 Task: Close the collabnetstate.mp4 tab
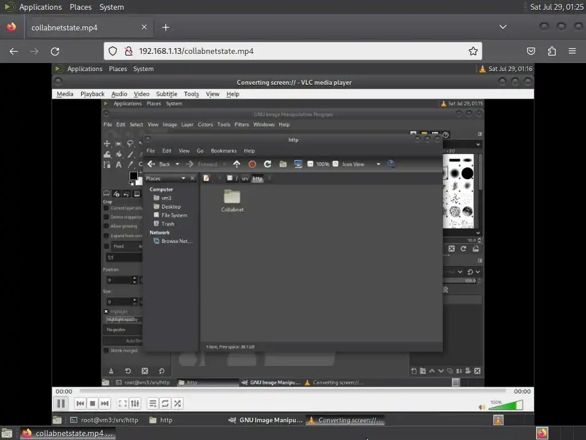[144, 27]
